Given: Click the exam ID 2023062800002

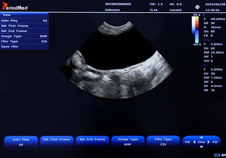Looking at the screenshot, I should click(x=118, y=4).
